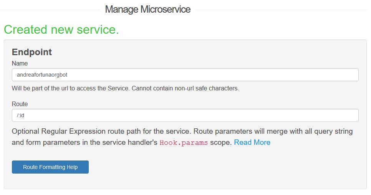This screenshot has width=371, height=195.
Task: Click the red Hook.params code text
Action: tap(184, 143)
